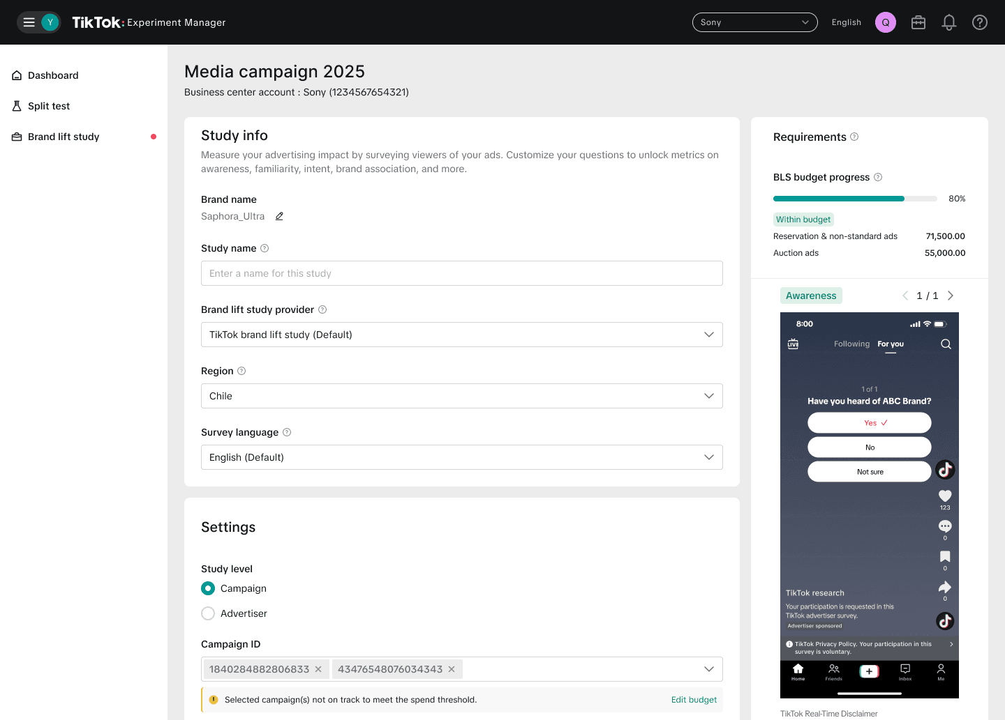Remove campaign ID 43476548076034343

pyautogui.click(x=452, y=669)
